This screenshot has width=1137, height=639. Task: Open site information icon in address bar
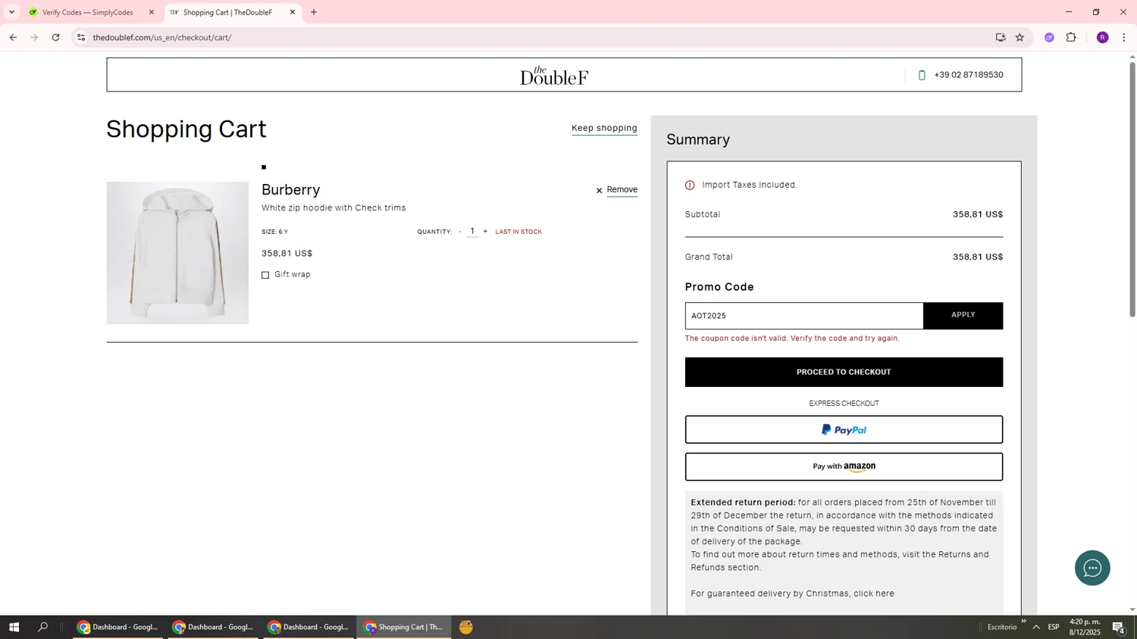tap(81, 37)
